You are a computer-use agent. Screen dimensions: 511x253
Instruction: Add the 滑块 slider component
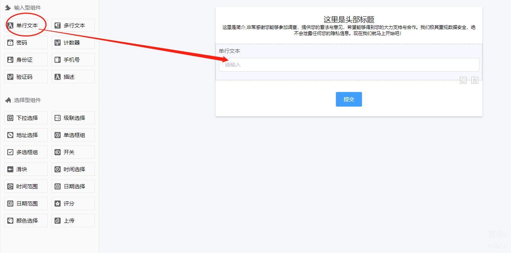26,169
